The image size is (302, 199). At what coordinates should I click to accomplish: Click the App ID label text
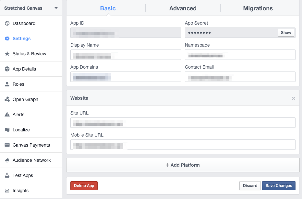pyautogui.click(x=77, y=23)
